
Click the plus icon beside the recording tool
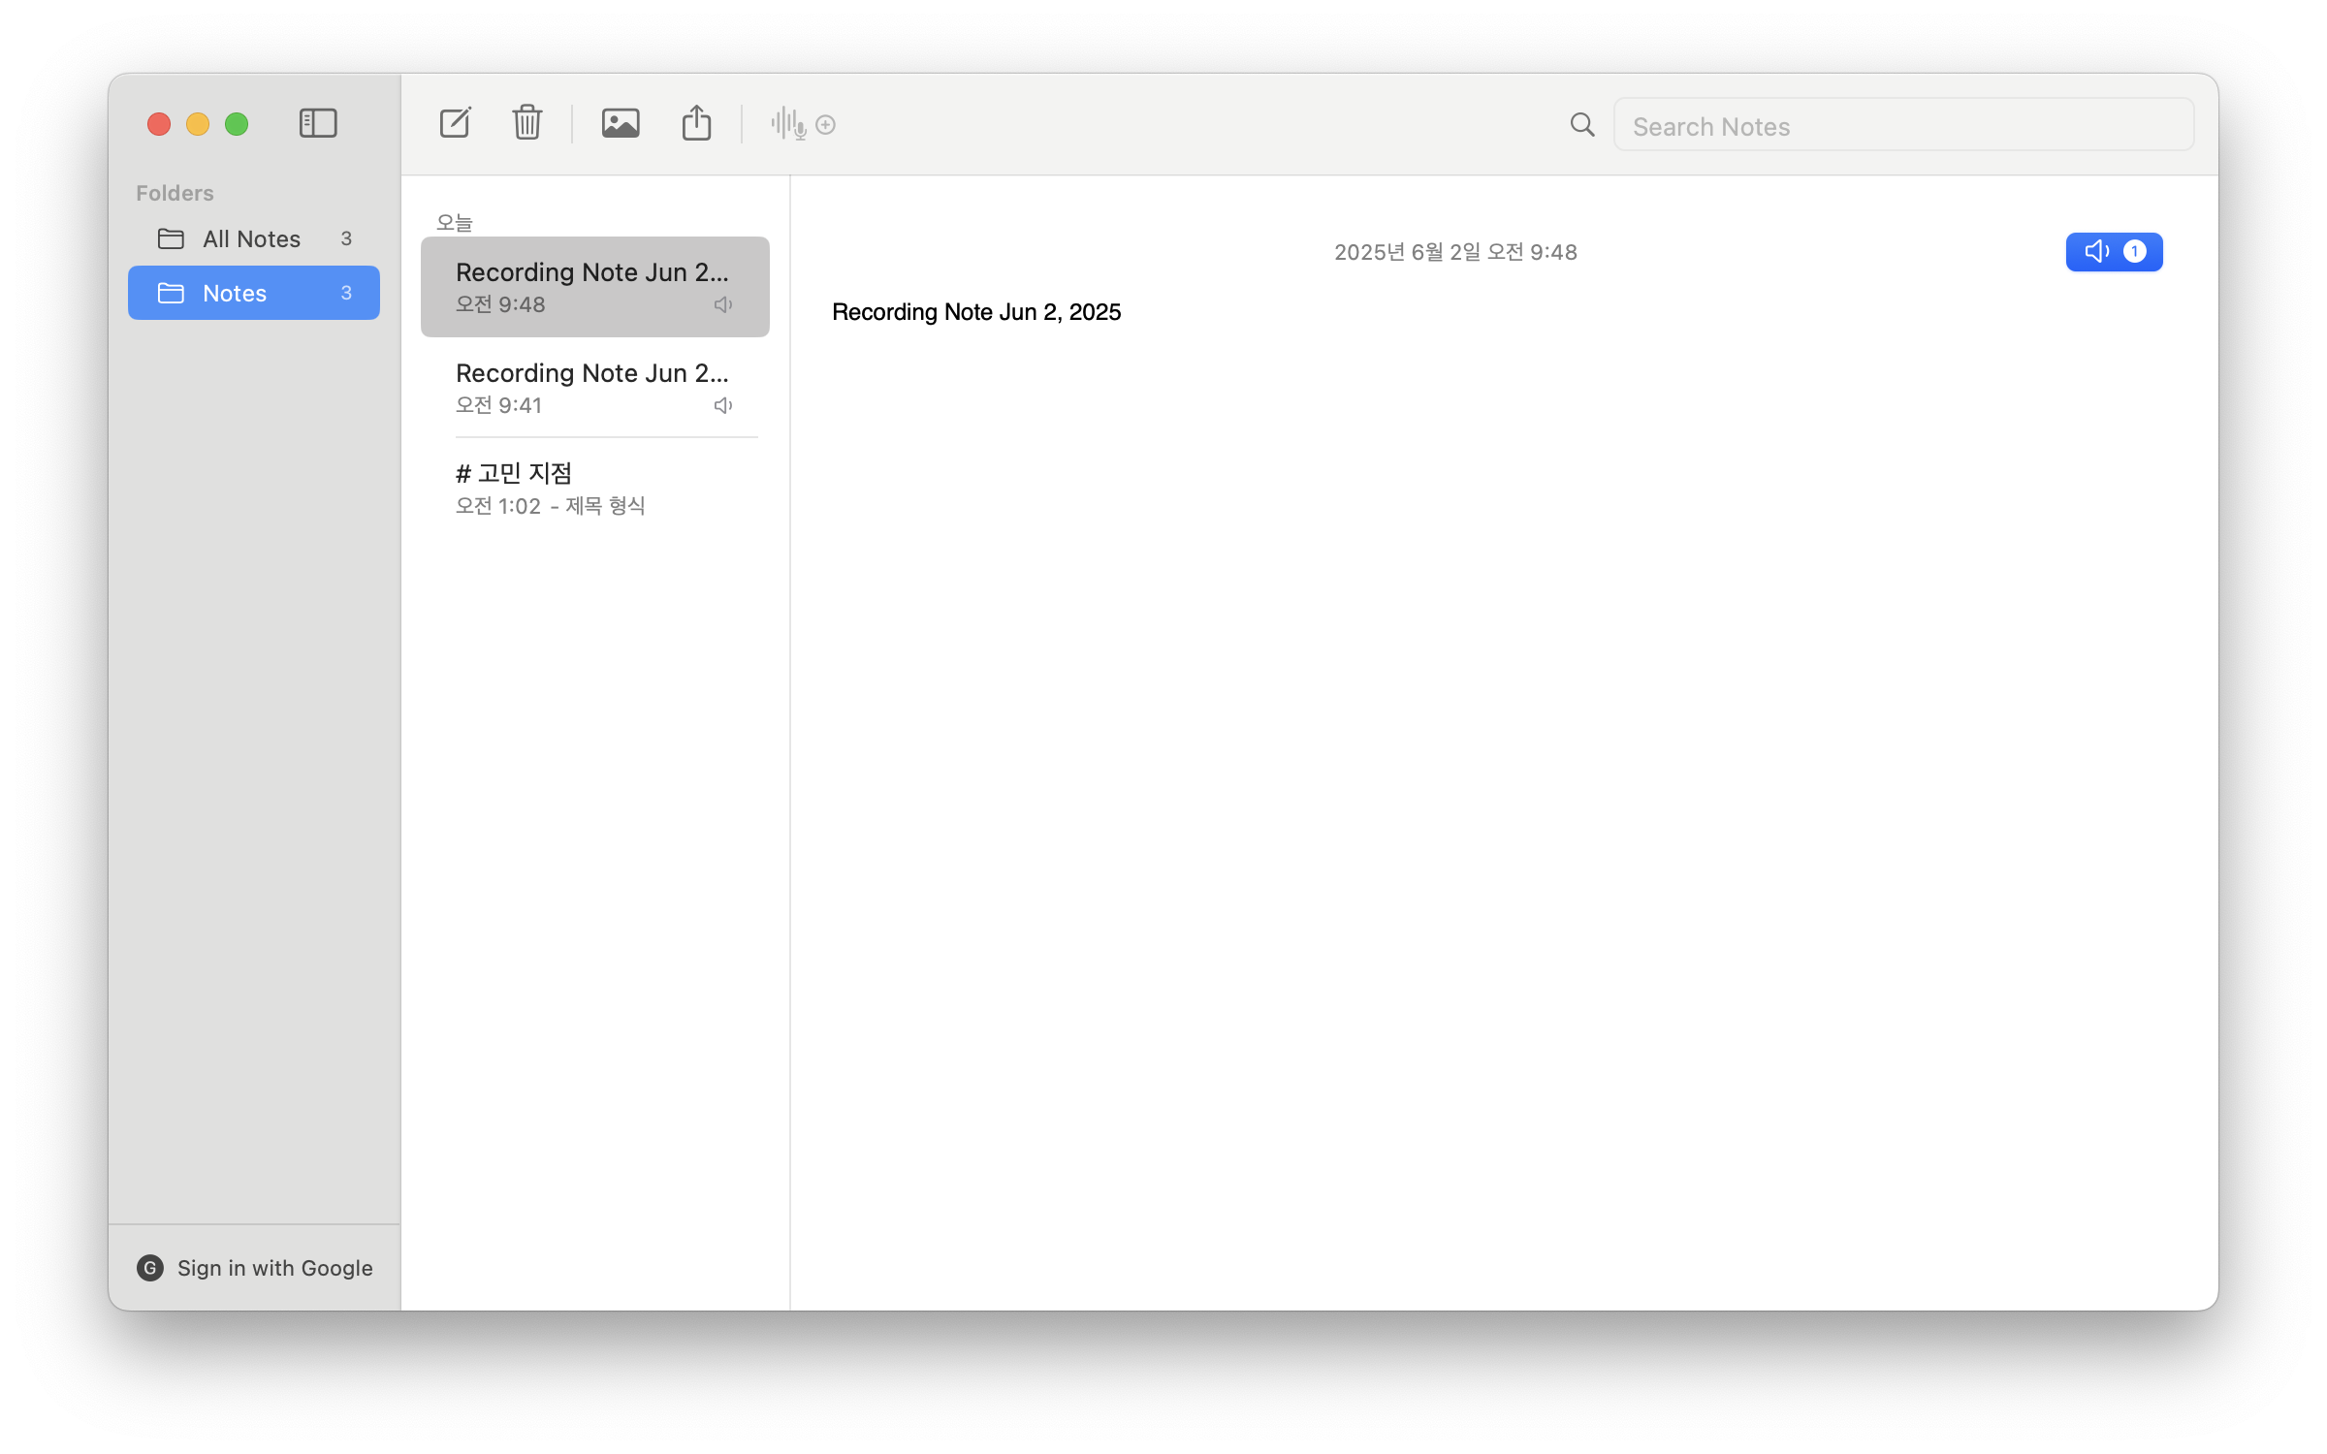pos(826,125)
